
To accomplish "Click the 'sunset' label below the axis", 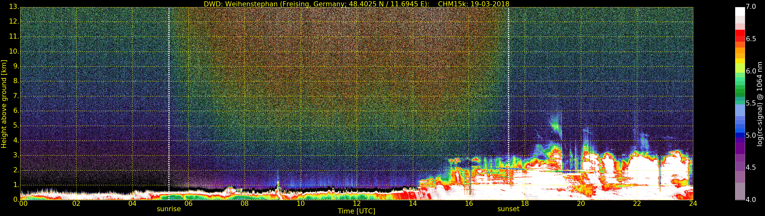I will click(508, 209).
